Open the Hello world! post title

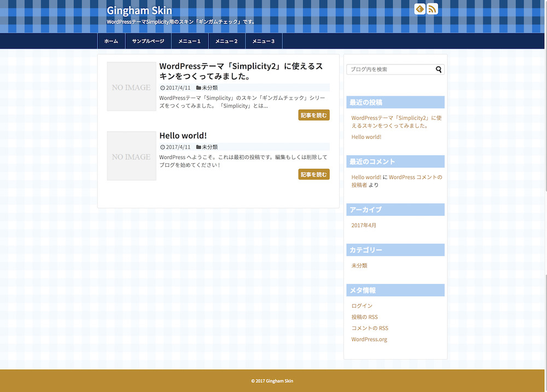(183, 136)
